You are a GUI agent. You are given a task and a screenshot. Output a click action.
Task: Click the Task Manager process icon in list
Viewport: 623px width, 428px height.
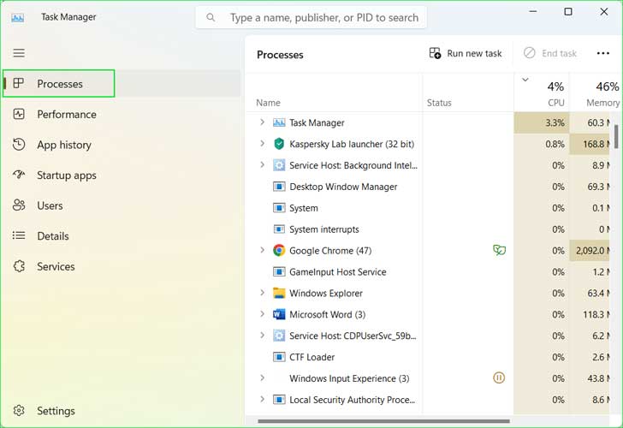[x=279, y=122]
